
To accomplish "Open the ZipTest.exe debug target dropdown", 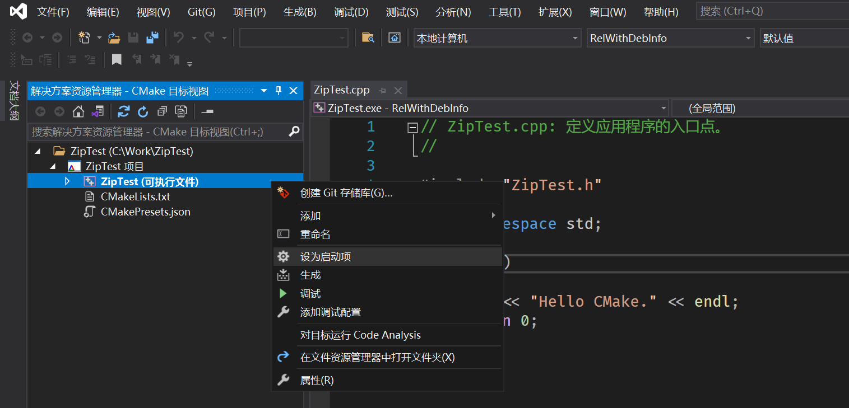I will [663, 107].
